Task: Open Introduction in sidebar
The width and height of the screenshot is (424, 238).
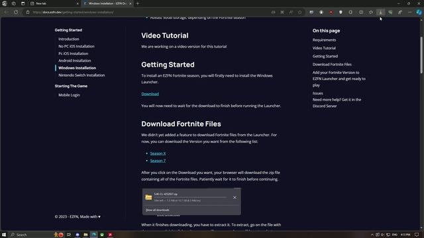Action: coord(69,39)
